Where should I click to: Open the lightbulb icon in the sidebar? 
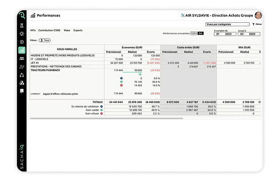point(22,33)
